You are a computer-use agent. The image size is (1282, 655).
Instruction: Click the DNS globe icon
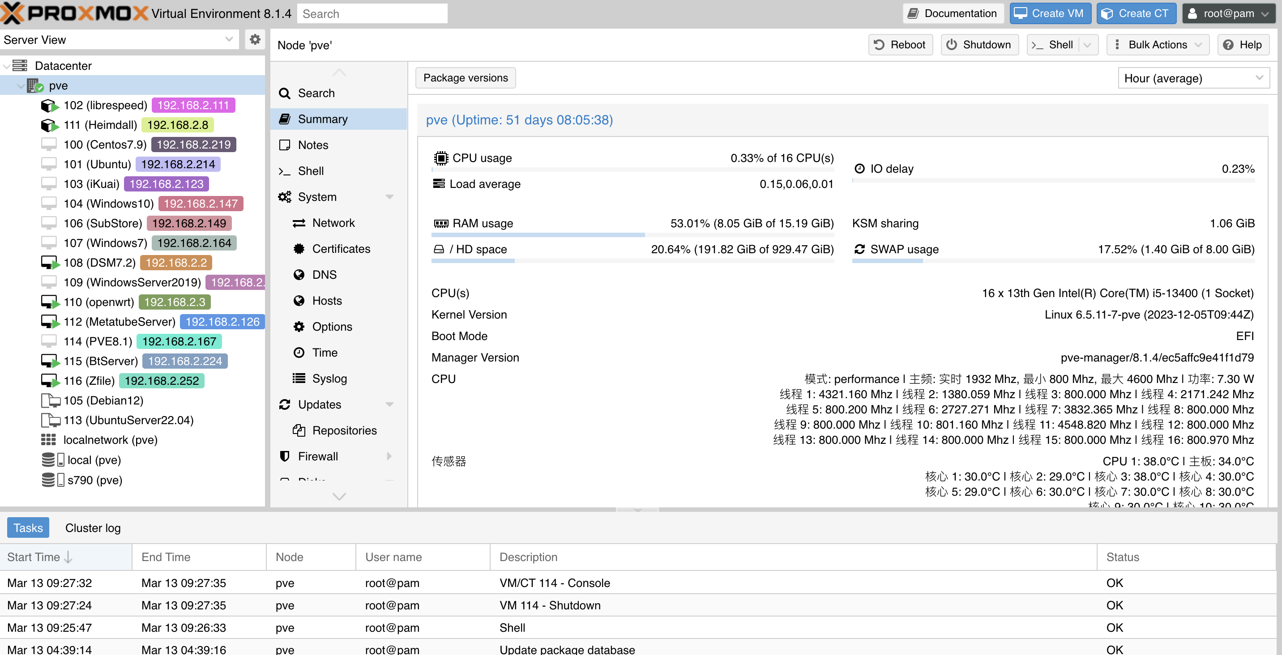(x=299, y=275)
